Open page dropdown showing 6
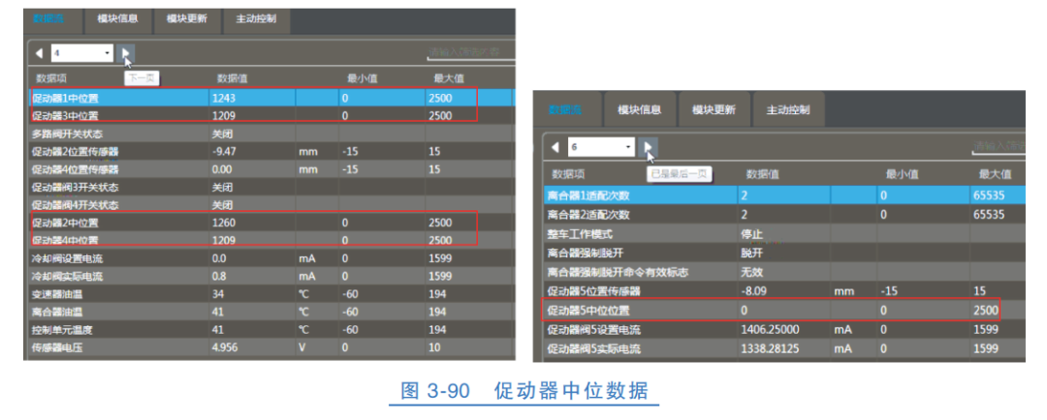This screenshot has height=420, width=1047. (600, 147)
